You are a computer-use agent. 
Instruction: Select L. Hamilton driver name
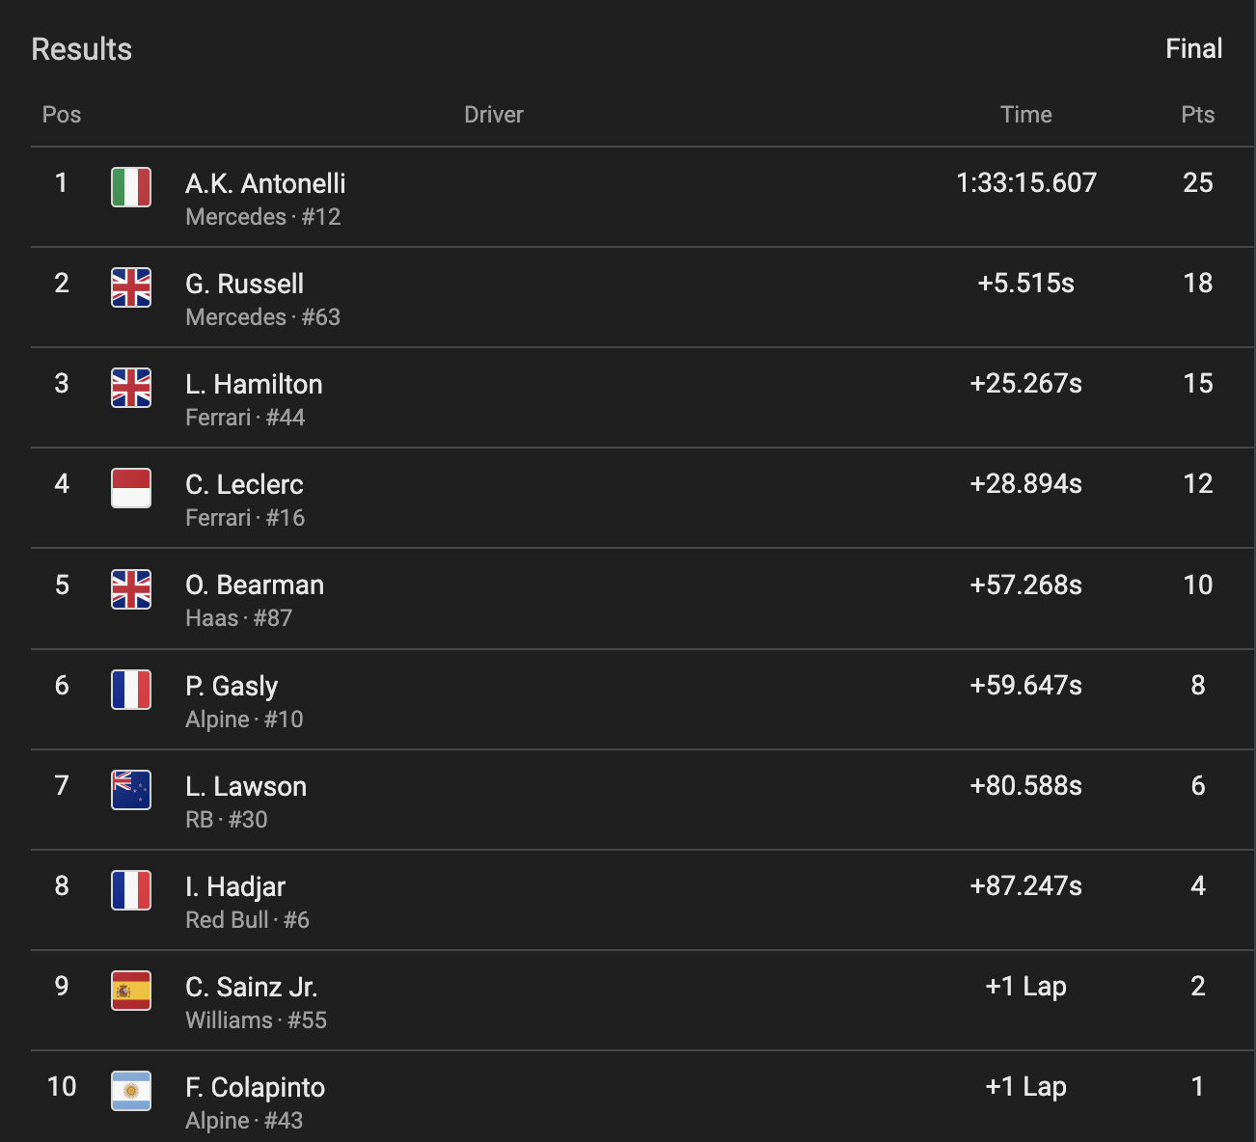click(254, 384)
